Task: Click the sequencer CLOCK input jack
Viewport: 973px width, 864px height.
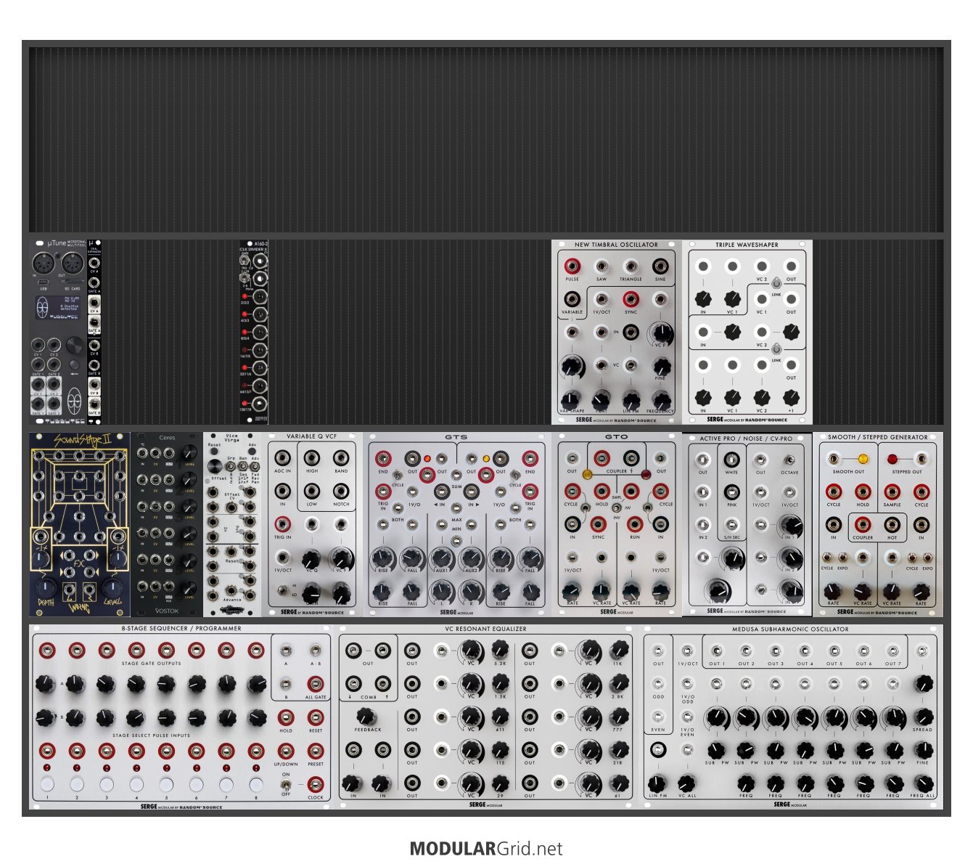Action: tap(316, 783)
